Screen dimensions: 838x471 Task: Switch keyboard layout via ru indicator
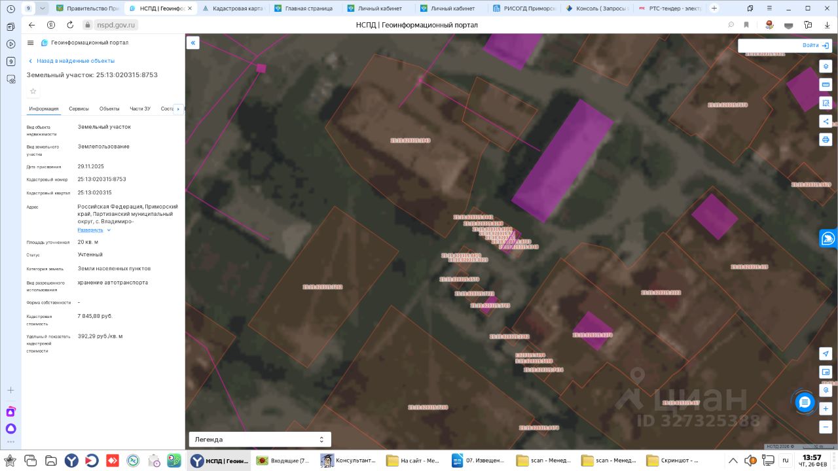click(786, 460)
